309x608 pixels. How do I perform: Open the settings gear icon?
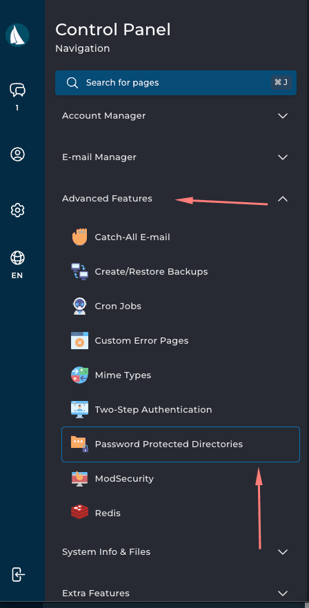click(17, 210)
